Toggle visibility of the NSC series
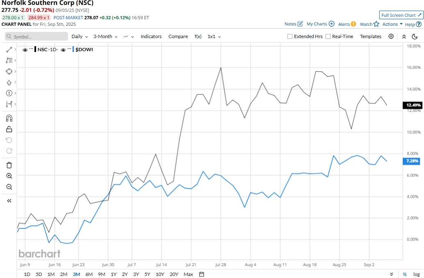 25,50
